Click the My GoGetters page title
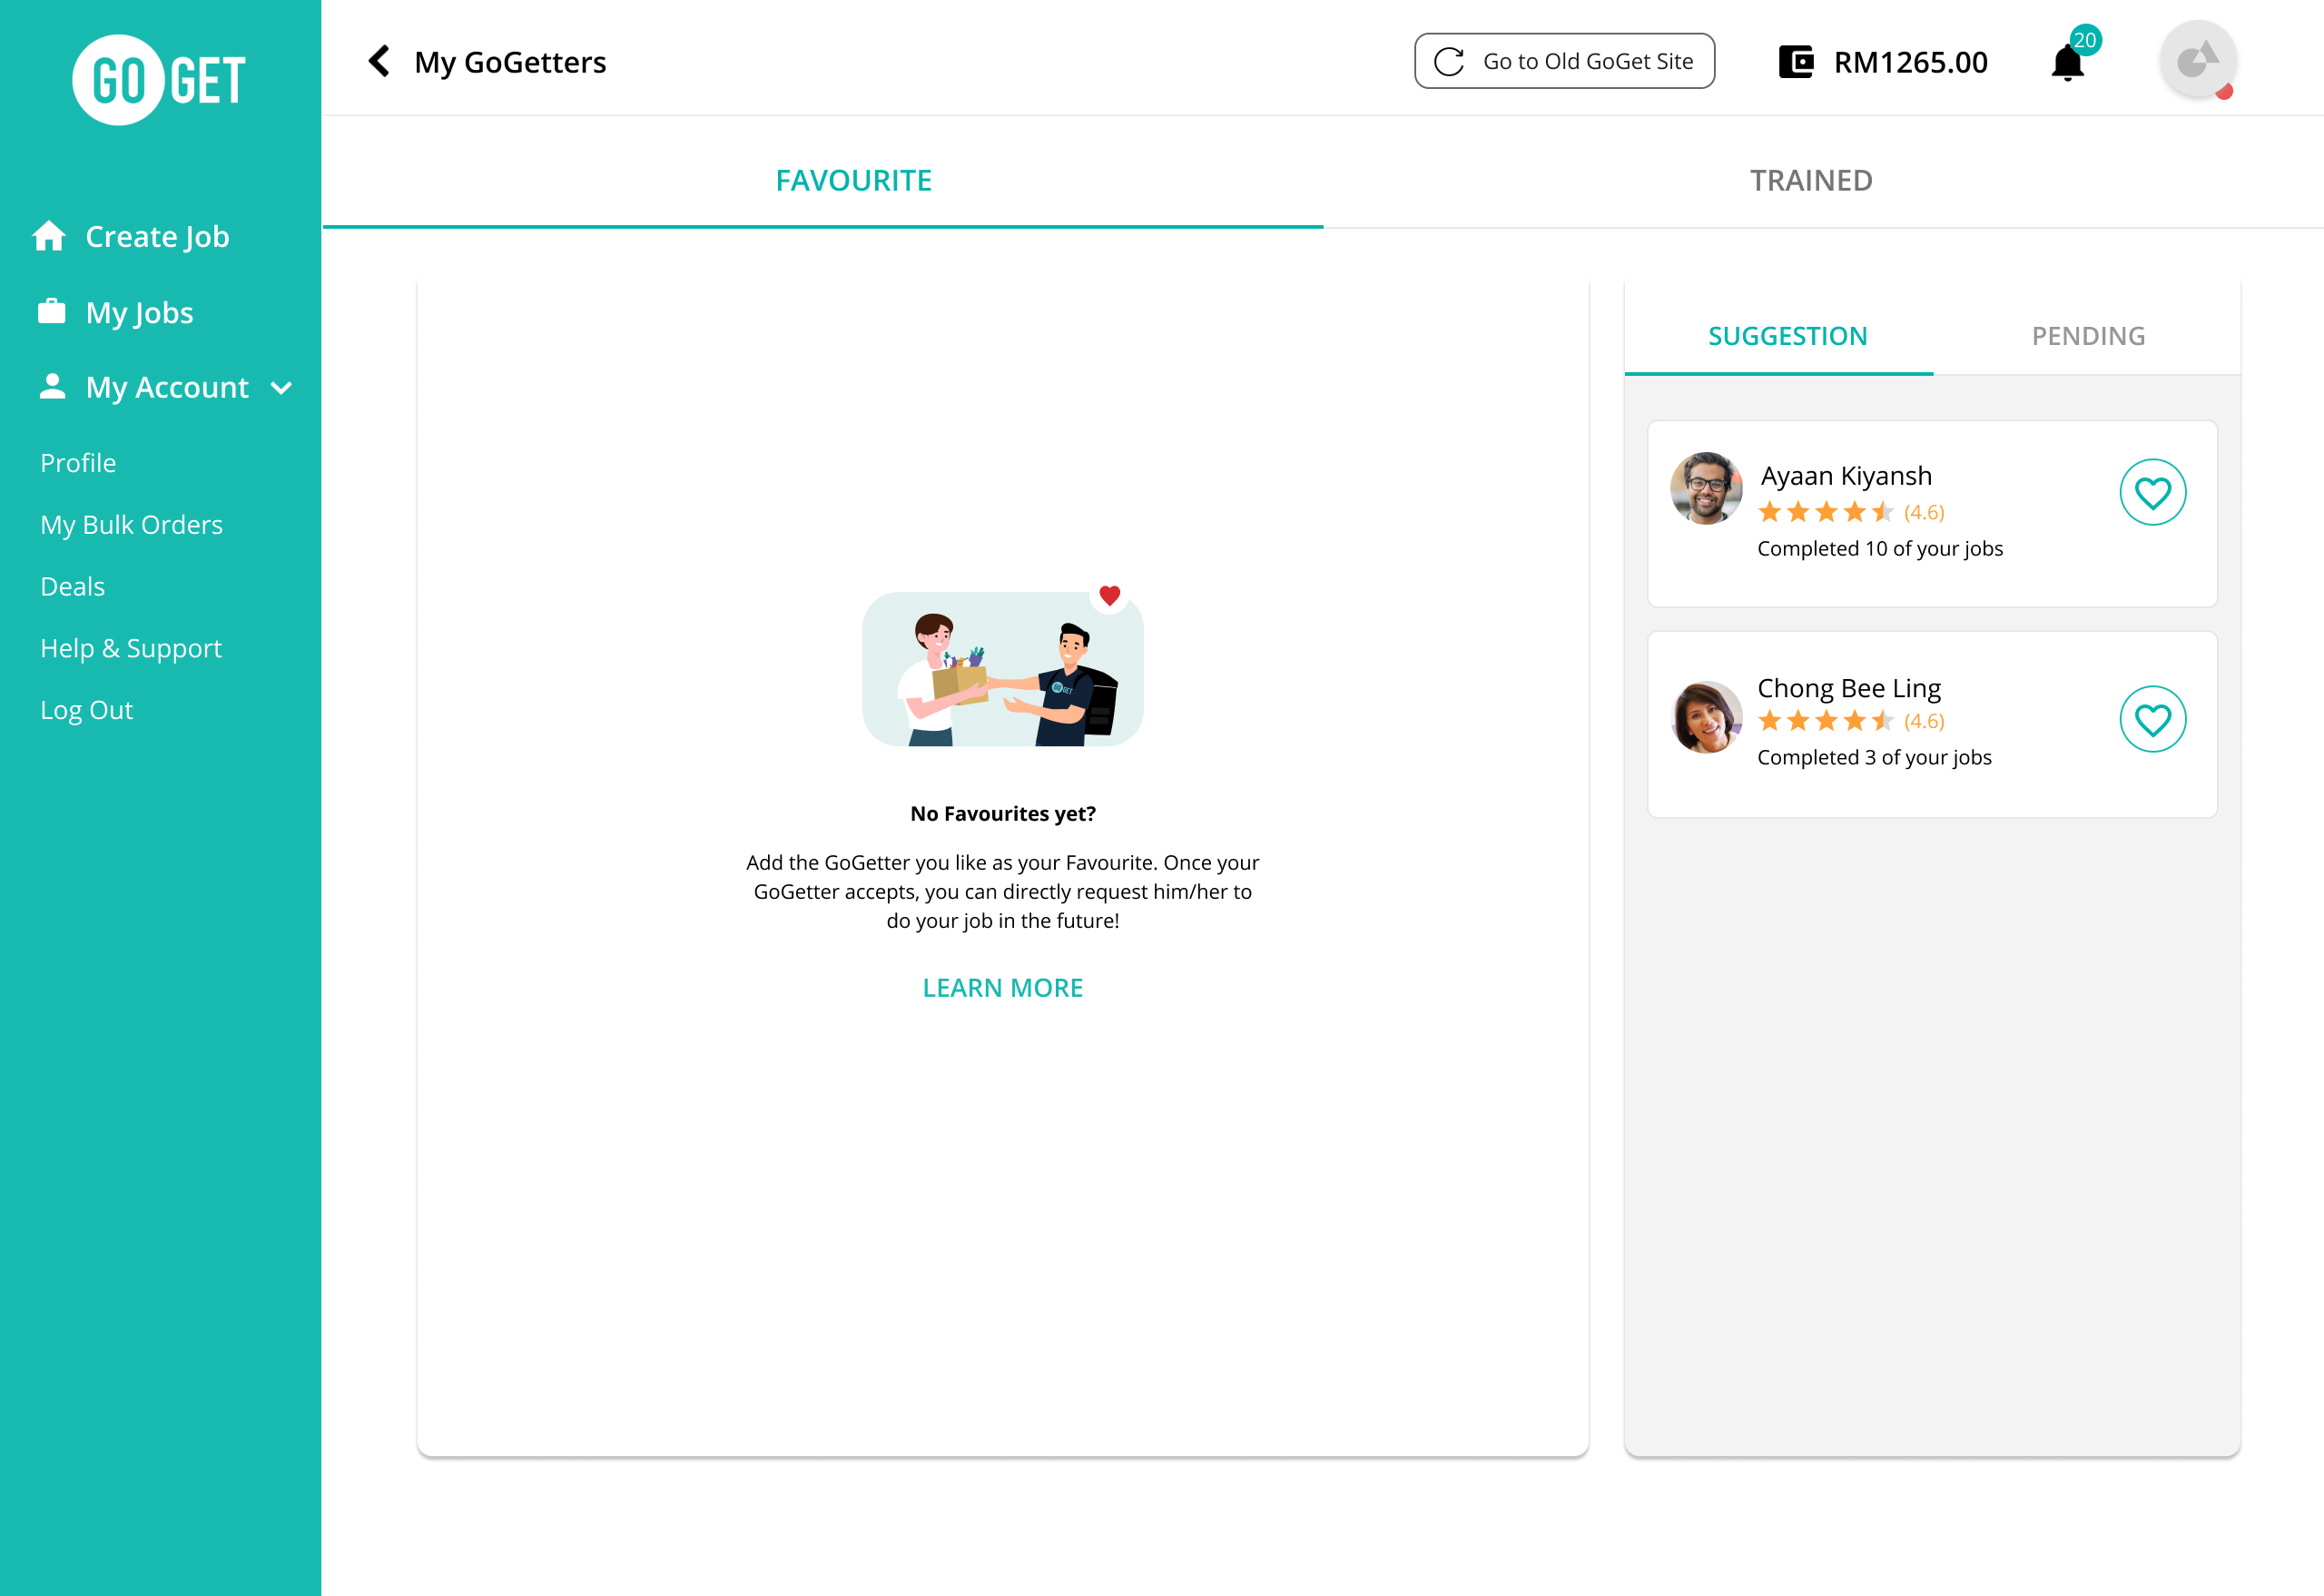 pyautogui.click(x=510, y=62)
